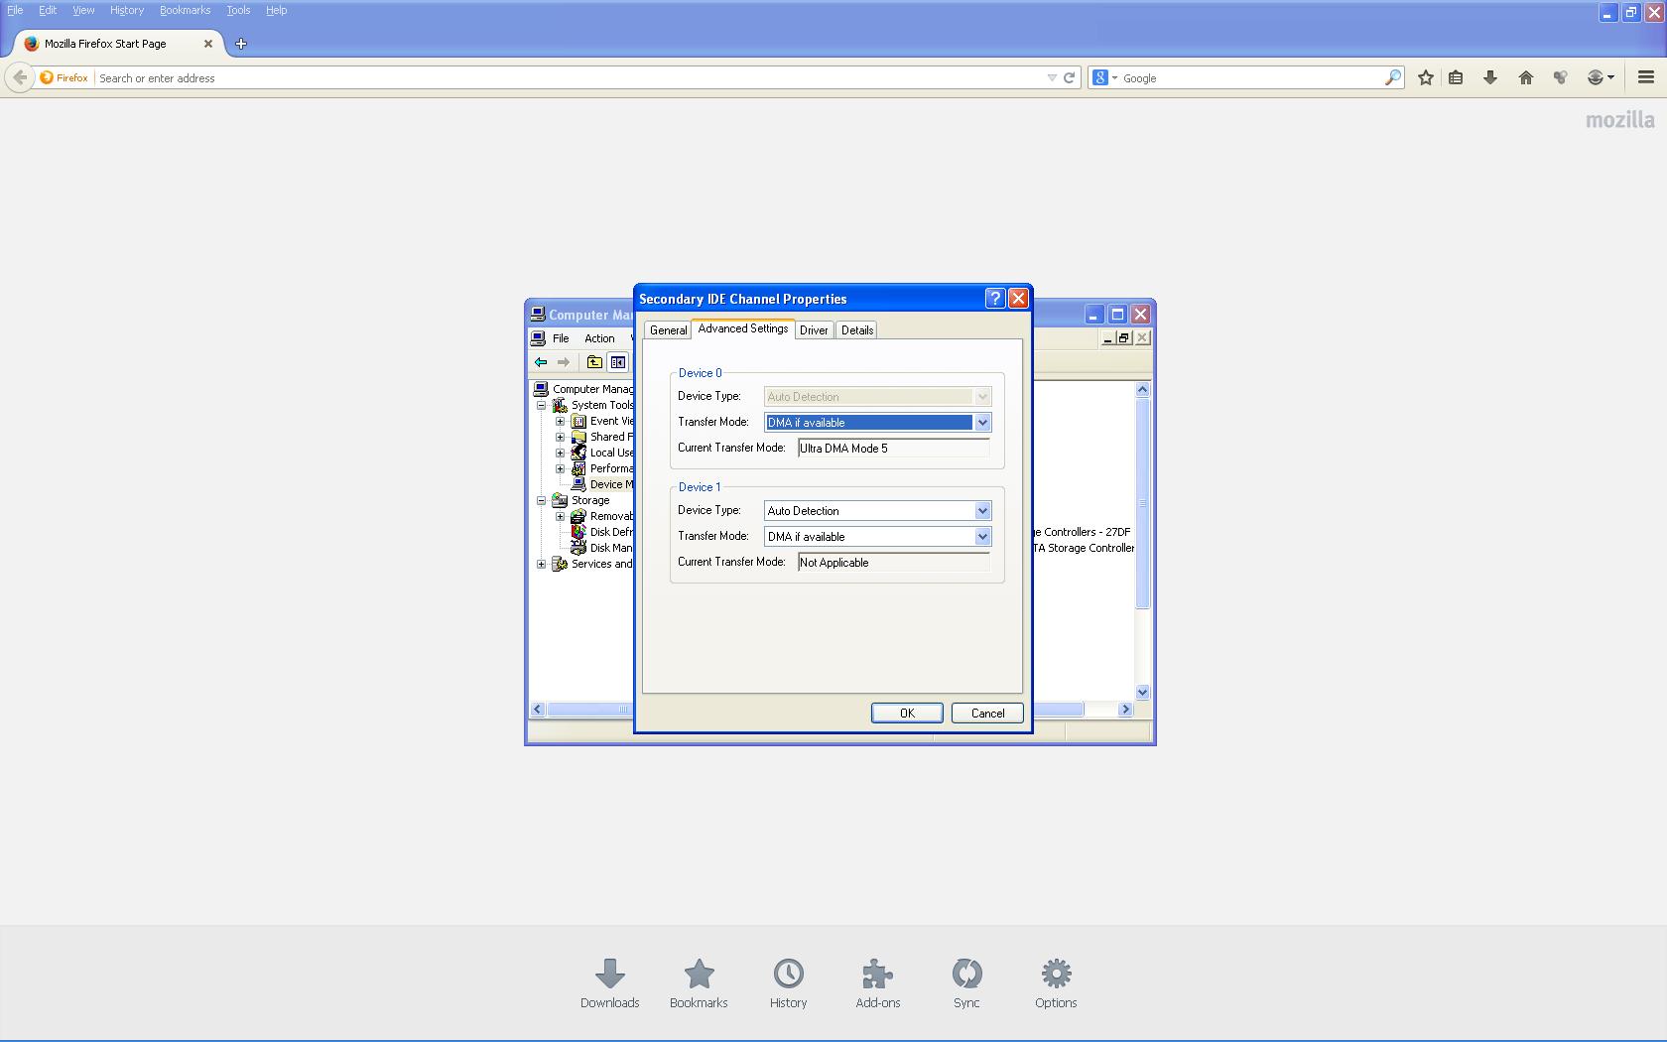Screen dimensions: 1667x1042
Task: Open the Firefox Edit menu
Action: 48,10
